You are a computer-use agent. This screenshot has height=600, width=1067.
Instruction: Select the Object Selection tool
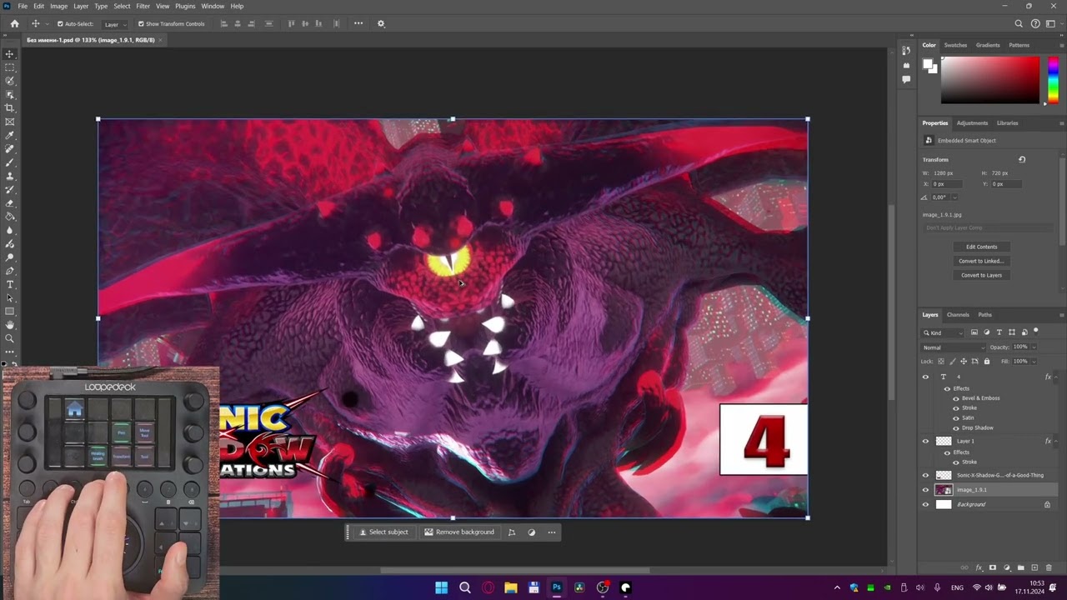tap(10, 94)
